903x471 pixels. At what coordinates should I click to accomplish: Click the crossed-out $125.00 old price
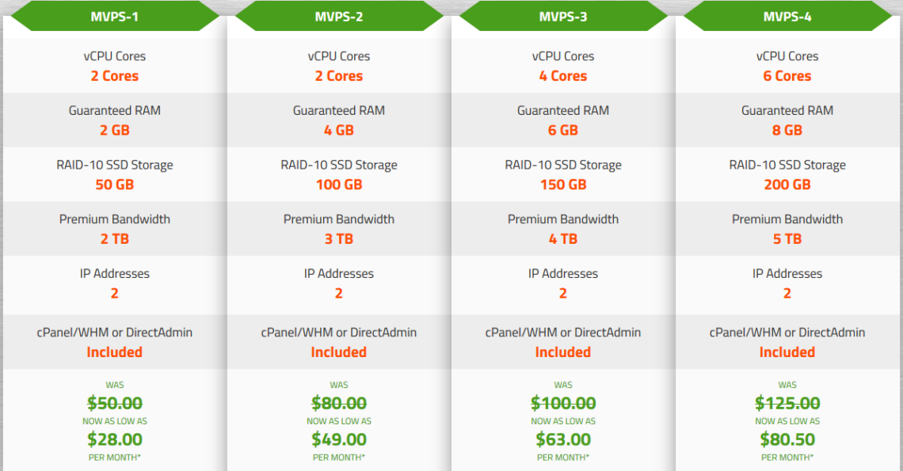tap(787, 403)
